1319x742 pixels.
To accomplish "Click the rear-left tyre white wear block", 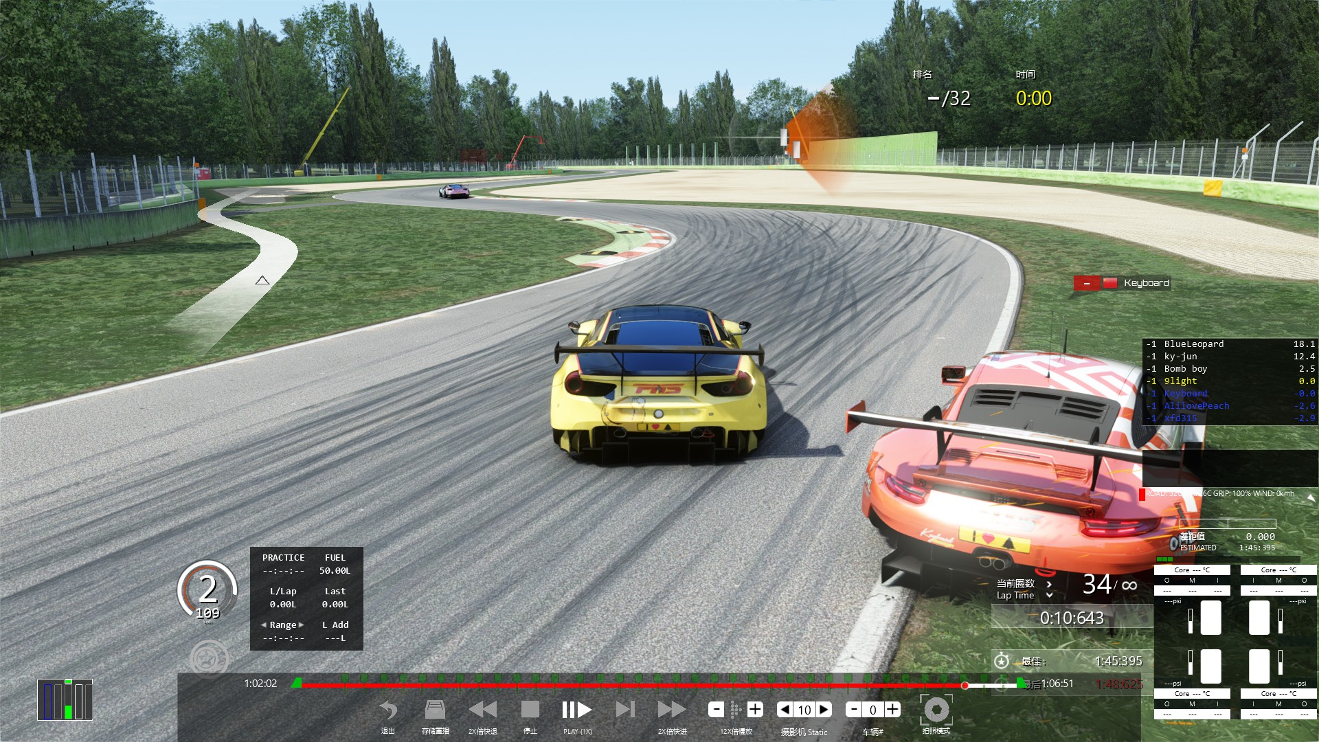I will 1210,666.
